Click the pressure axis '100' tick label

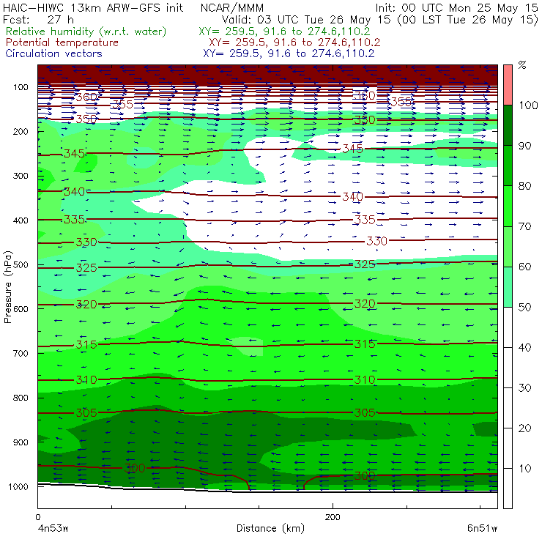21,87
